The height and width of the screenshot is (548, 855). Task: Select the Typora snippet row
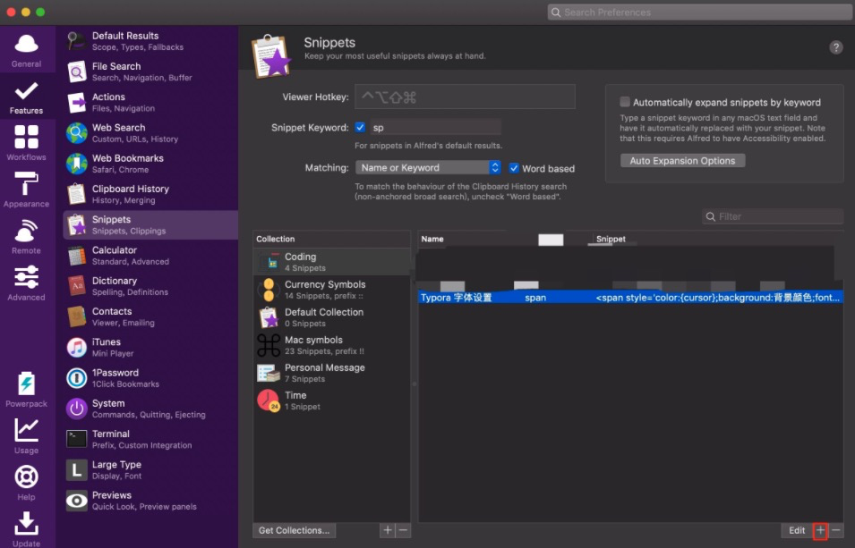(x=630, y=298)
